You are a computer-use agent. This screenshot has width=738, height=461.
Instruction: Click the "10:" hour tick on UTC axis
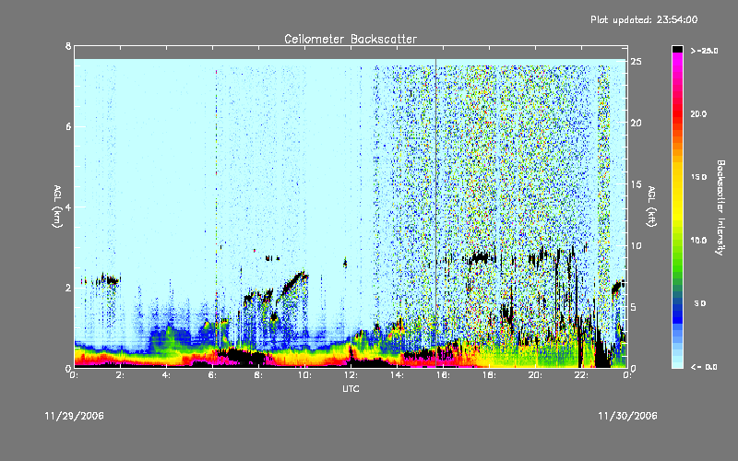(x=304, y=375)
